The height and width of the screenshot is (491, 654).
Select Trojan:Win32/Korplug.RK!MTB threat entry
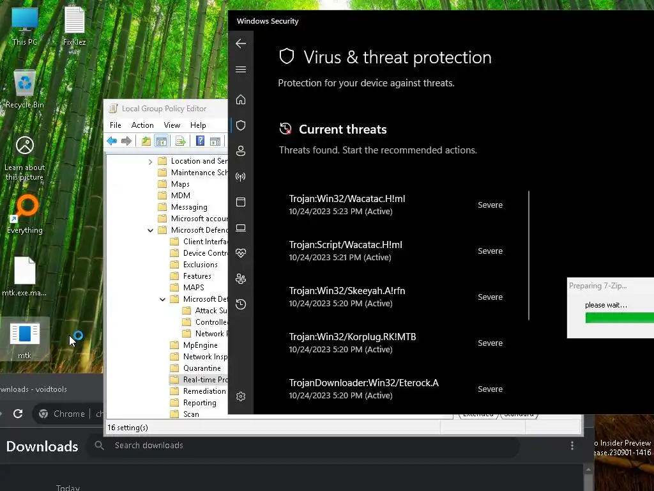(x=396, y=343)
